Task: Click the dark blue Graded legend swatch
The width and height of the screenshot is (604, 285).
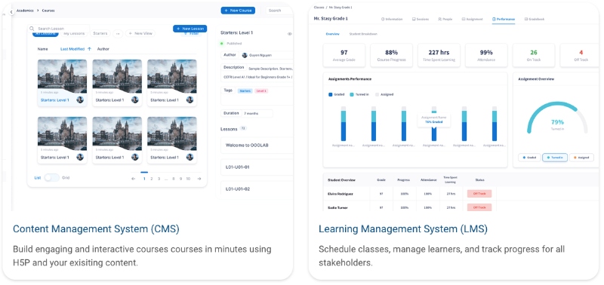Action: [331, 94]
